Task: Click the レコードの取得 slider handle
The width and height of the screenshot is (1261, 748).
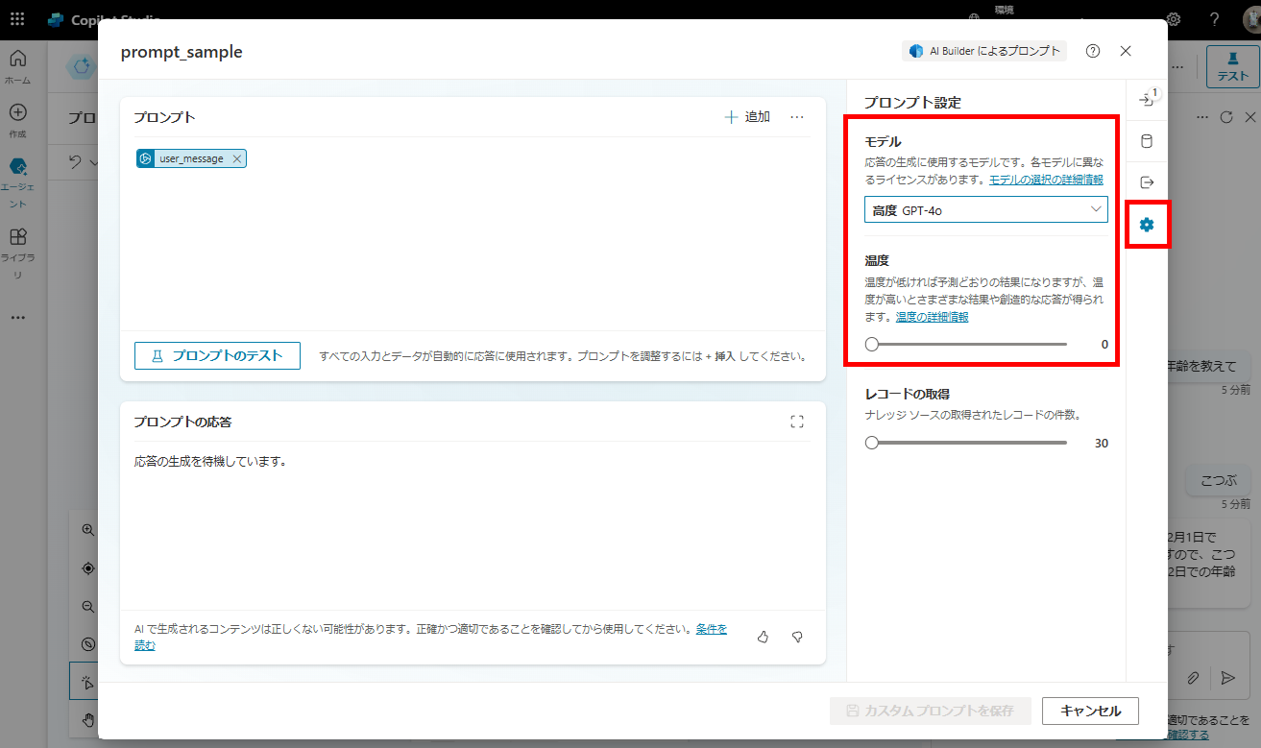Action: coord(871,443)
